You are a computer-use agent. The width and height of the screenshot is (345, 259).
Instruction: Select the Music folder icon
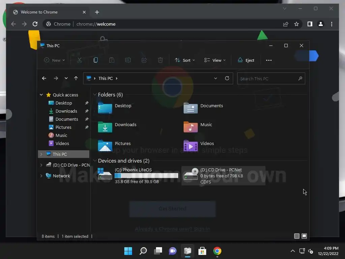[x=191, y=127]
